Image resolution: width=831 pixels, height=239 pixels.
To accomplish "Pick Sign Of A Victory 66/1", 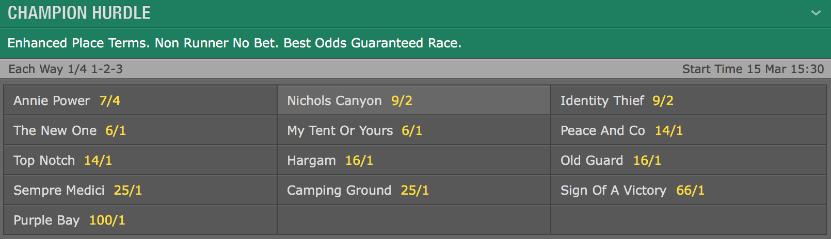I will (689, 190).
